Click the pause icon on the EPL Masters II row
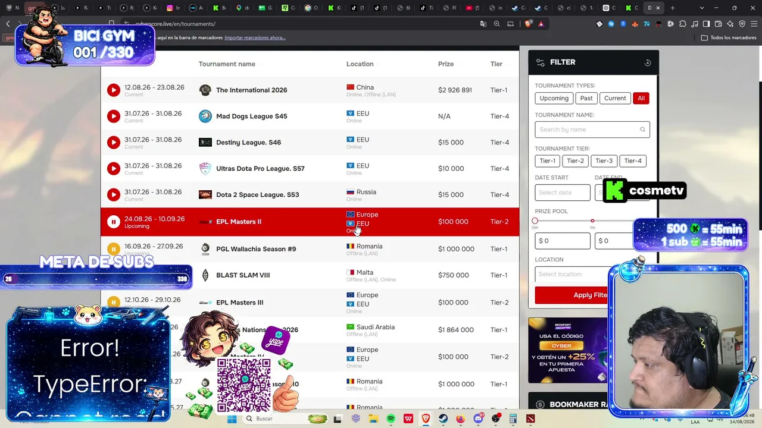Image resolution: width=762 pixels, height=428 pixels. click(114, 222)
